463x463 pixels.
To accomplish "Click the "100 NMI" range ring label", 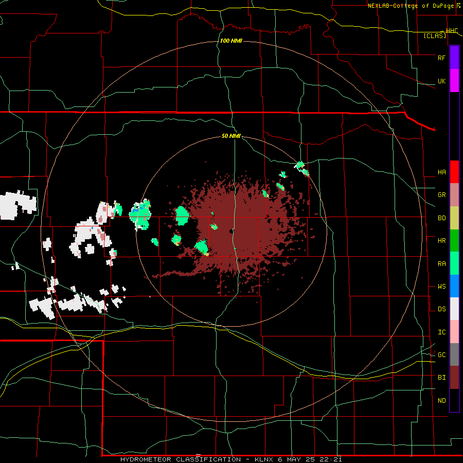I will [x=231, y=41].
